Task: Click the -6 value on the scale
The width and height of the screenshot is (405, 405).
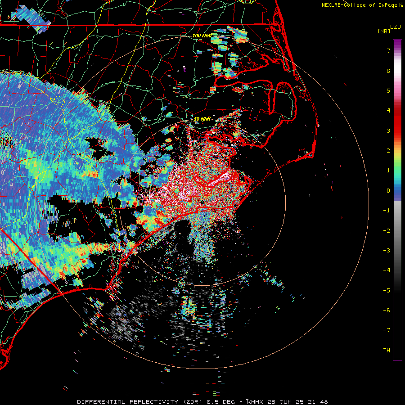Action: pyautogui.click(x=387, y=310)
